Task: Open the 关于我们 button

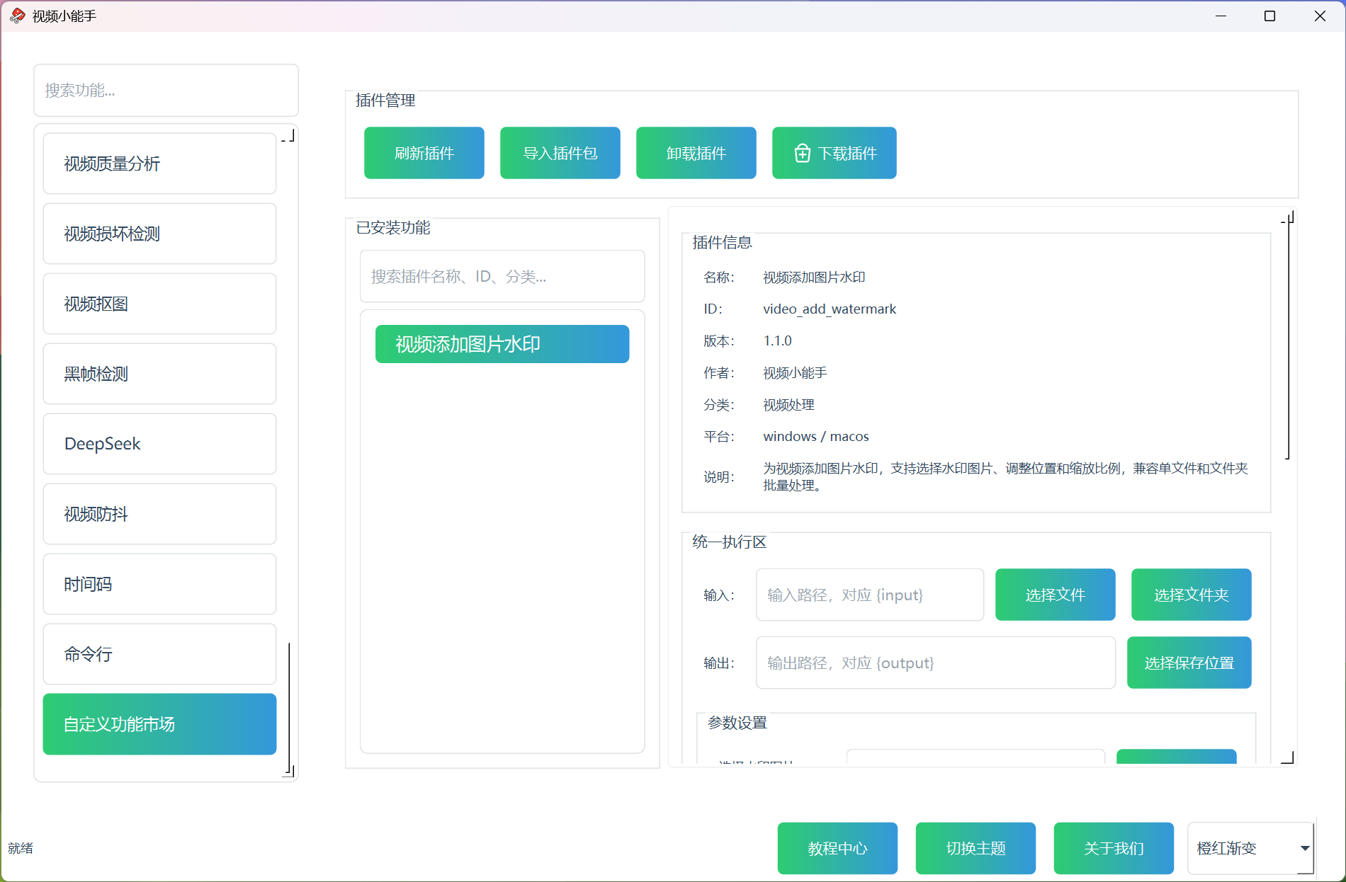Action: point(1114,848)
